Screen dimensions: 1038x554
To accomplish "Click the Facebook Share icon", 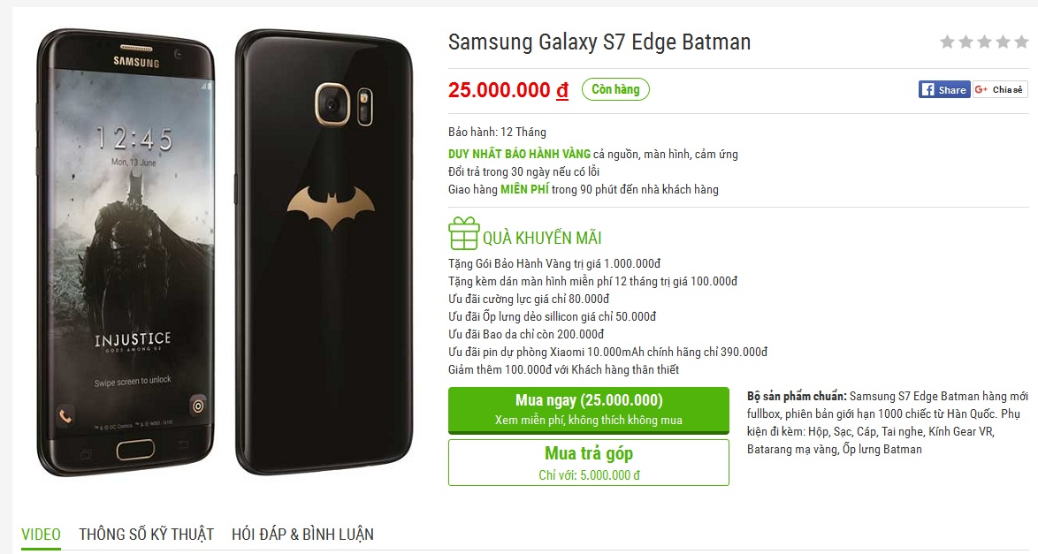I will [x=943, y=88].
